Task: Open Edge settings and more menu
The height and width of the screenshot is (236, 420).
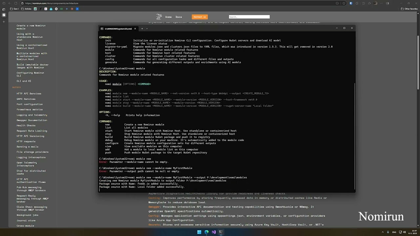Action: 382,3
